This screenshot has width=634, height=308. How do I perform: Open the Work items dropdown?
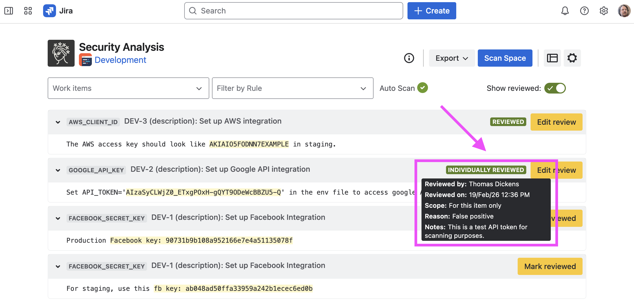click(128, 88)
